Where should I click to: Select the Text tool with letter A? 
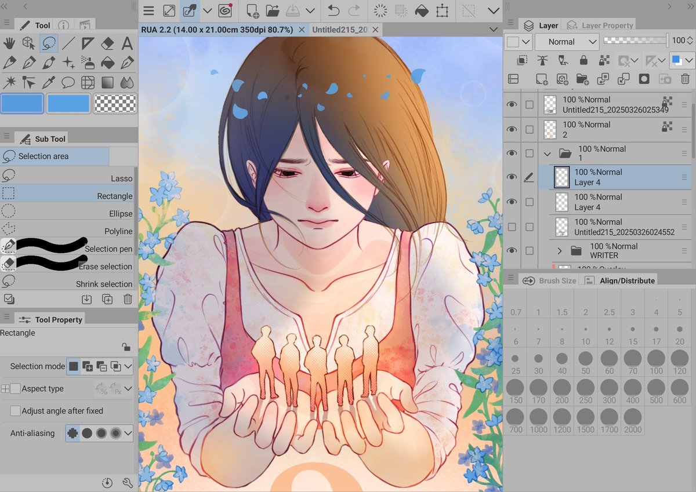point(127,43)
